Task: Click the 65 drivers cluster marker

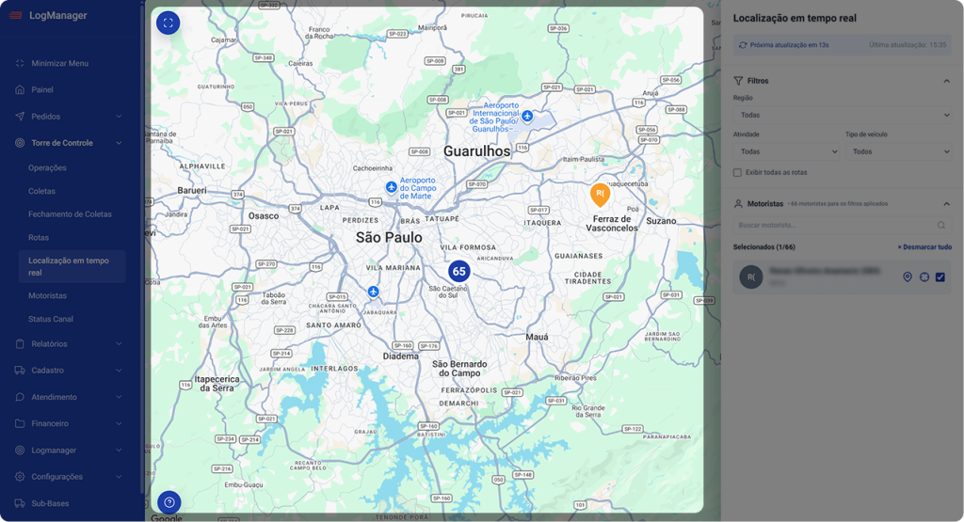Action: coord(458,272)
